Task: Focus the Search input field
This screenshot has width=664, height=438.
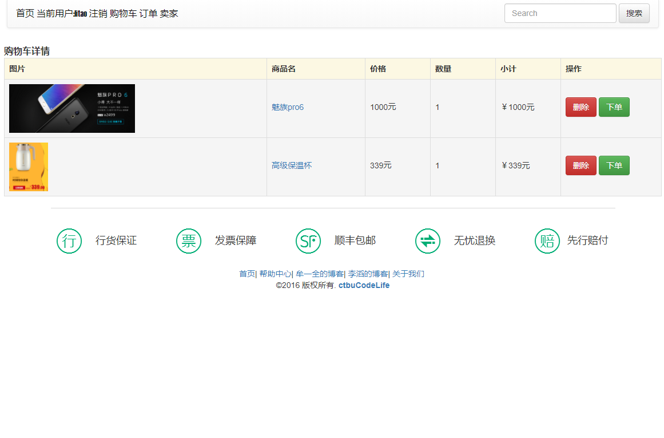Action: pos(560,13)
